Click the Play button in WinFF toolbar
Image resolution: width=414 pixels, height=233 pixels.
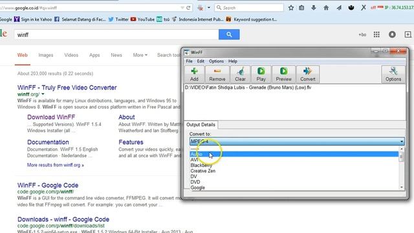pos(261,74)
